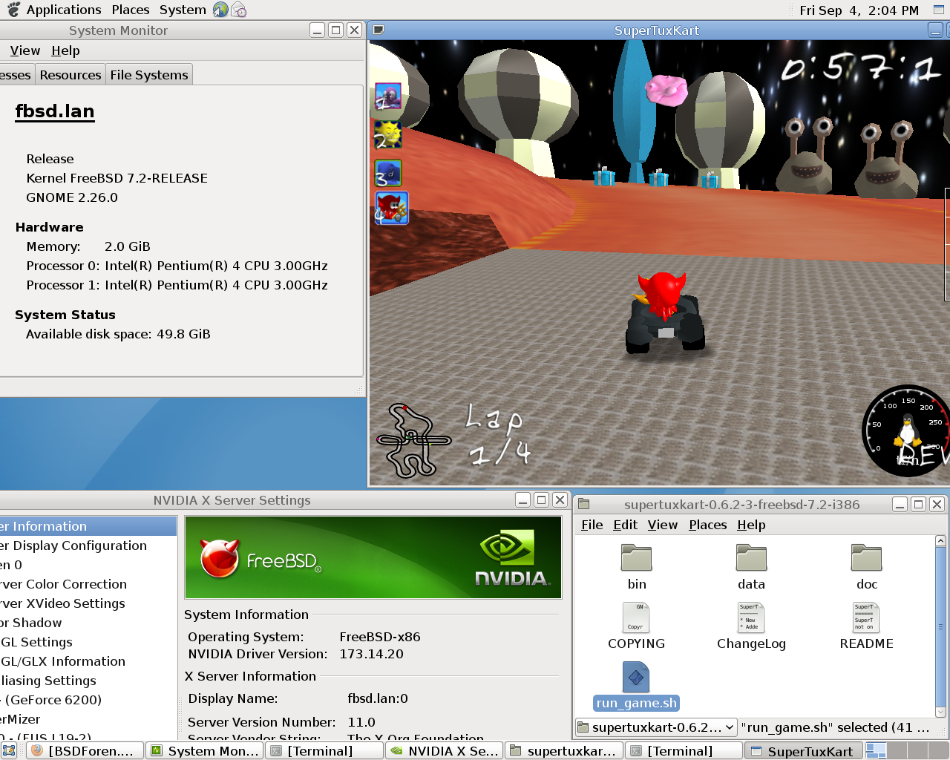The height and width of the screenshot is (760, 950).
Task: Select X Server Color Correction item
Action: click(x=88, y=584)
